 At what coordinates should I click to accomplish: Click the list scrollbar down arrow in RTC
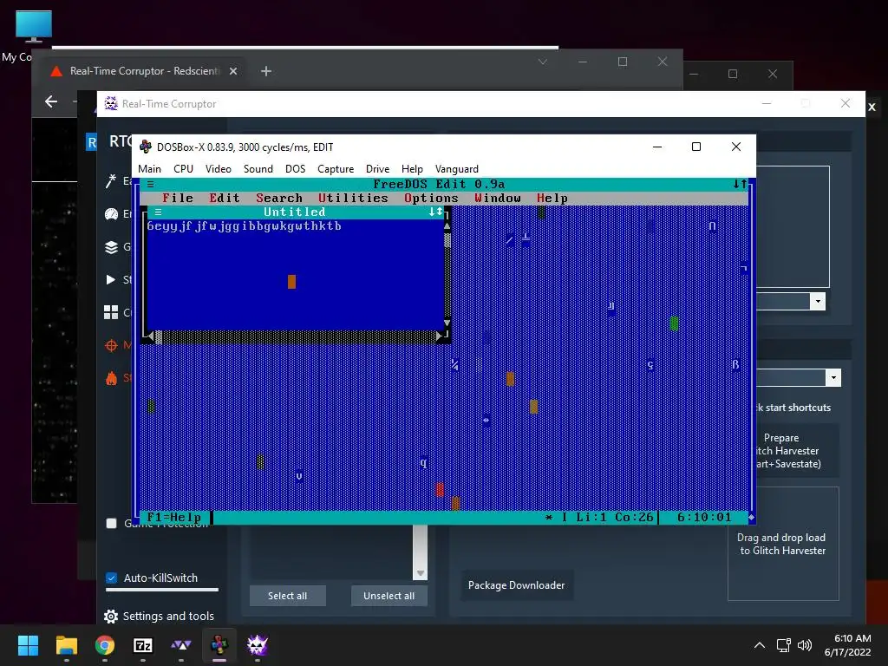tap(421, 573)
